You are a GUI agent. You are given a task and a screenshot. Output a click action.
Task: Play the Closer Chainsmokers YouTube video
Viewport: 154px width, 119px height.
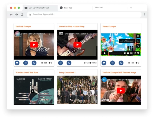click(34, 45)
